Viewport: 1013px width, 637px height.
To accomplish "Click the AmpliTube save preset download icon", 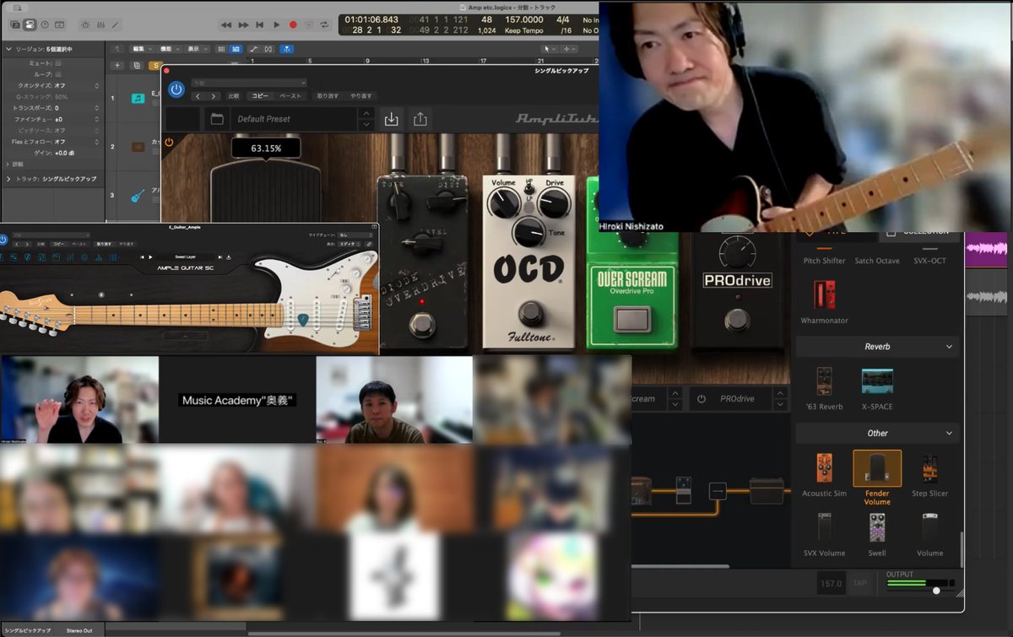I will (x=391, y=119).
